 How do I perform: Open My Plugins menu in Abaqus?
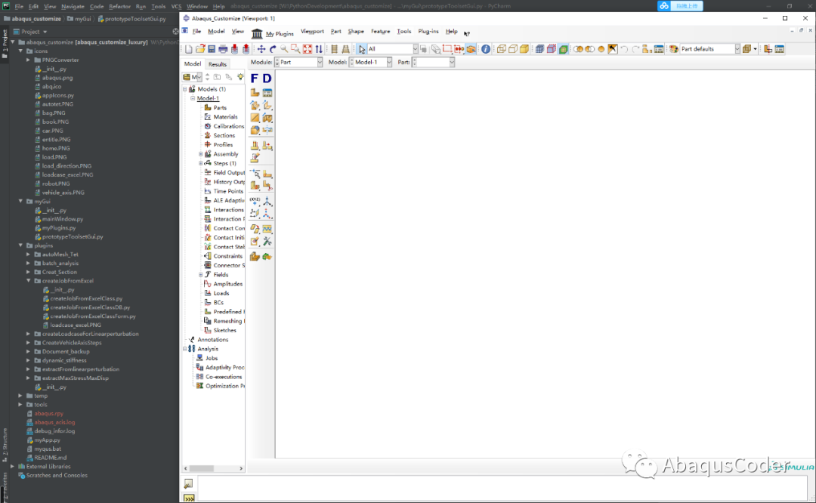pyautogui.click(x=273, y=33)
